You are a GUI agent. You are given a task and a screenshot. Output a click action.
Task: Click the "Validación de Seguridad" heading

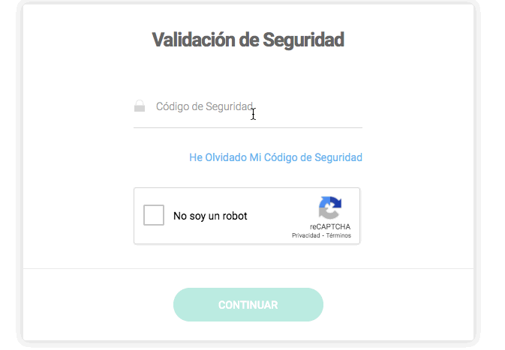pos(248,40)
